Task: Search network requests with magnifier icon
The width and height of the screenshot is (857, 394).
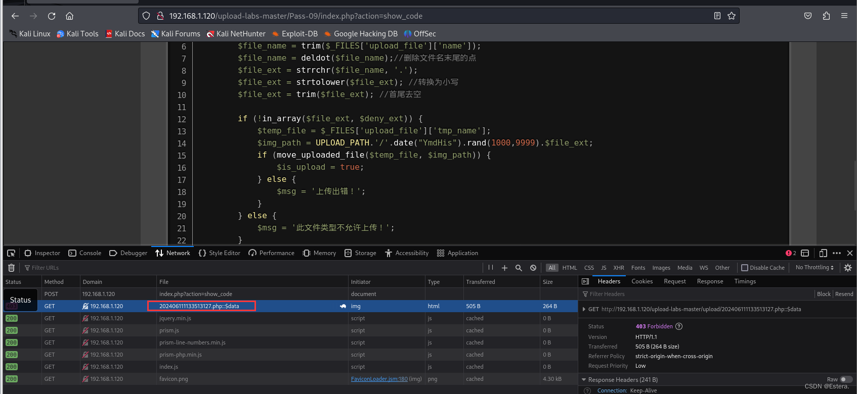Action: coord(519,268)
